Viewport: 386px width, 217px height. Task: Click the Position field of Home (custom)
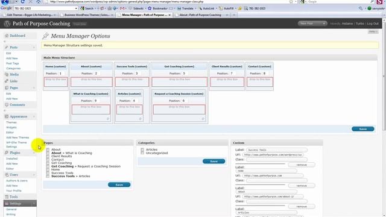coord(61,74)
